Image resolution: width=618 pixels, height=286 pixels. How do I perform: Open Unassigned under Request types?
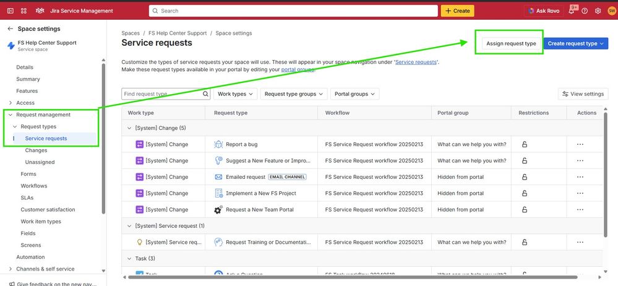point(40,162)
